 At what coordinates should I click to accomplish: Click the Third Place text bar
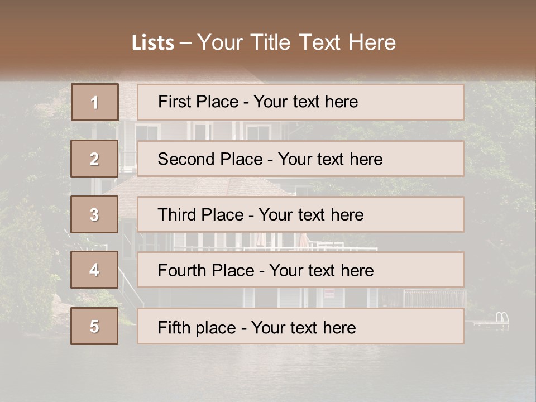pos(300,214)
